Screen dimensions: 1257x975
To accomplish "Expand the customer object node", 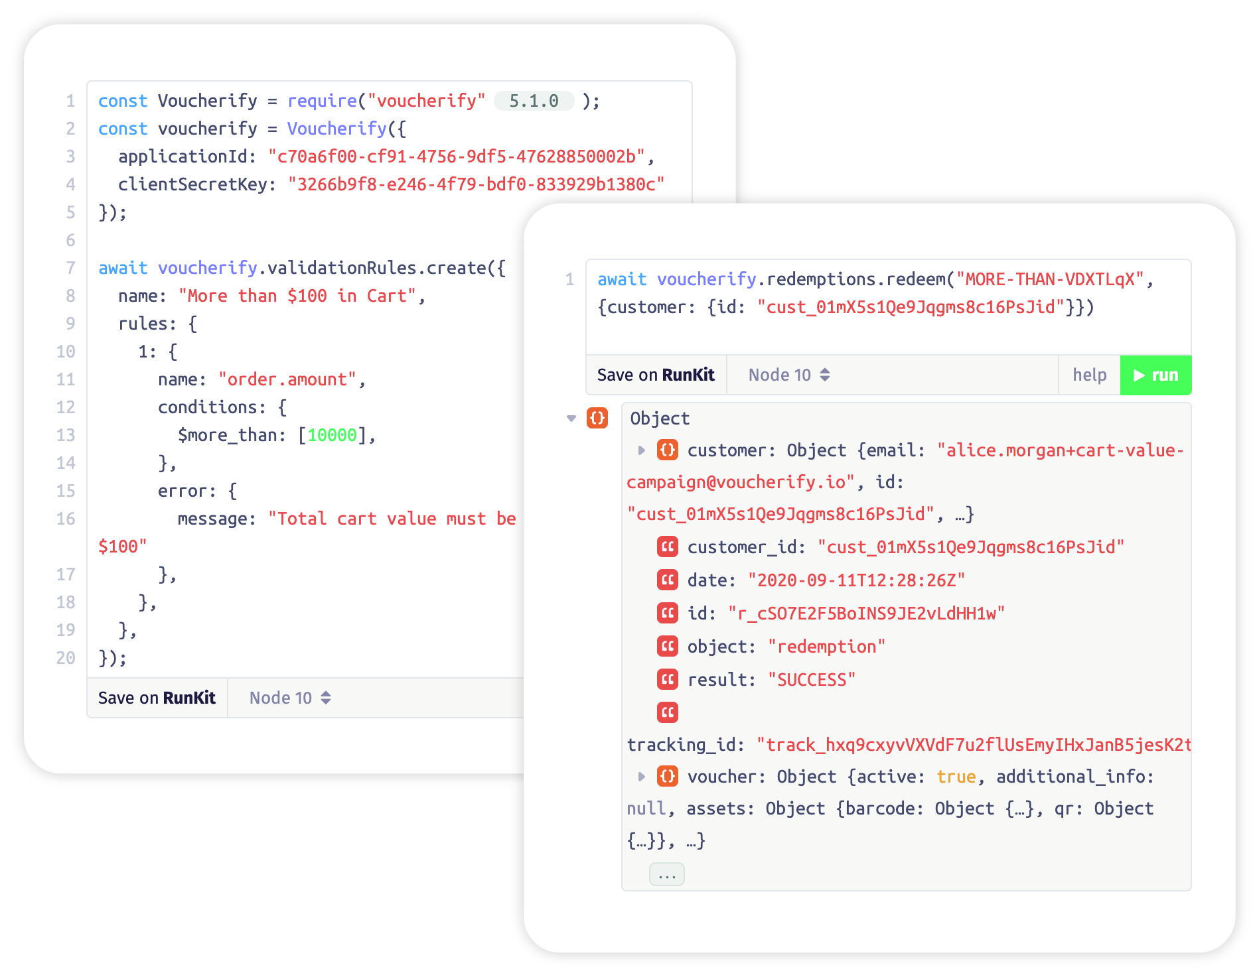I will (x=641, y=450).
